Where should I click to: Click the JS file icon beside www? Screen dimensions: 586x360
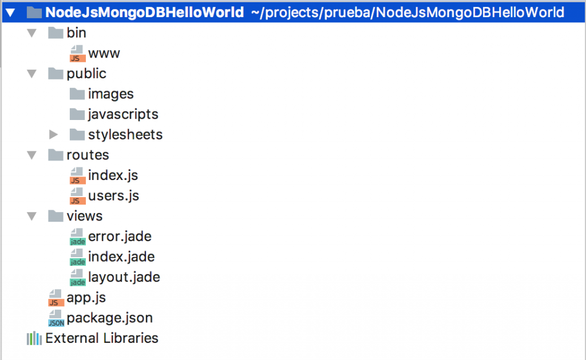pos(77,53)
